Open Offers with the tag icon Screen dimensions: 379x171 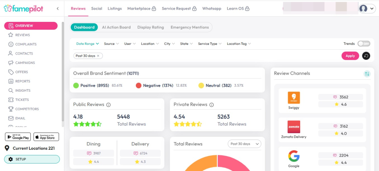18,72
